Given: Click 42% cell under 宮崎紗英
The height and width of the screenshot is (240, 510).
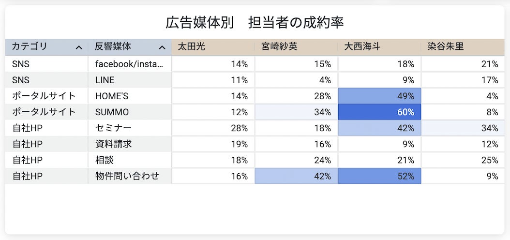Looking at the screenshot, I should click(x=296, y=176).
